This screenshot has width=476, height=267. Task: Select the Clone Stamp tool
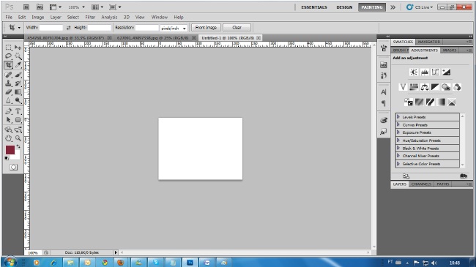pyautogui.click(x=9, y=83)
